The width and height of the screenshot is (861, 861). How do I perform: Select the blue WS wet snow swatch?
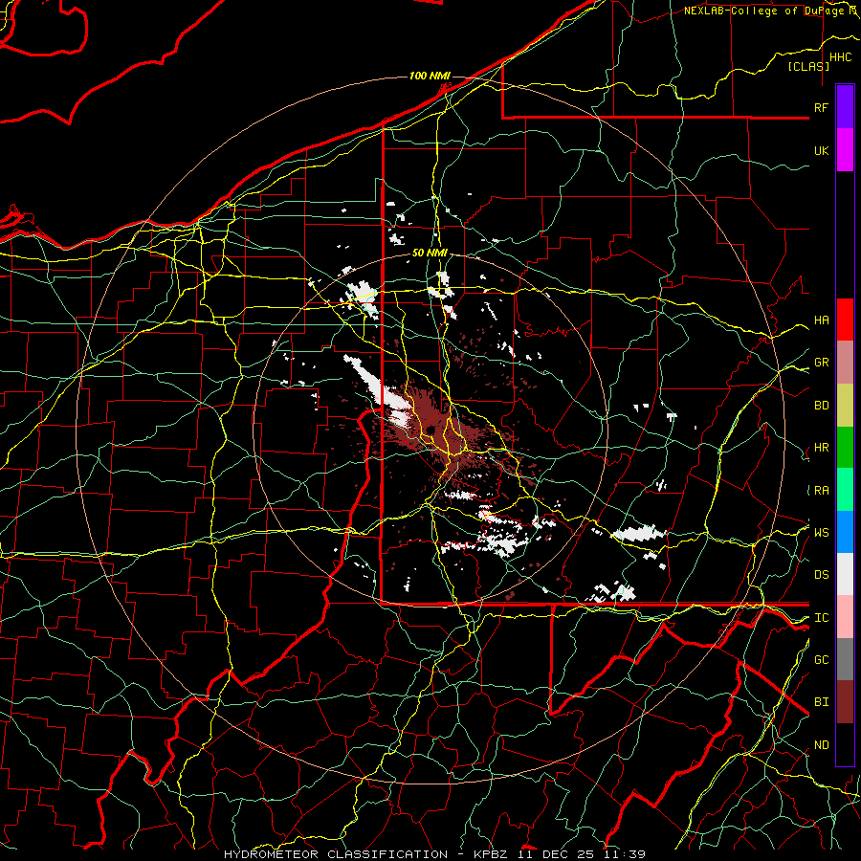pos(845,532)
